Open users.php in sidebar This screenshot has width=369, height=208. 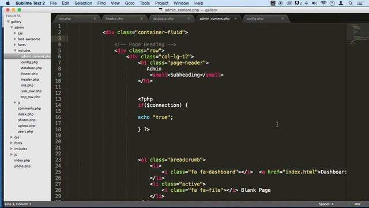25,132
